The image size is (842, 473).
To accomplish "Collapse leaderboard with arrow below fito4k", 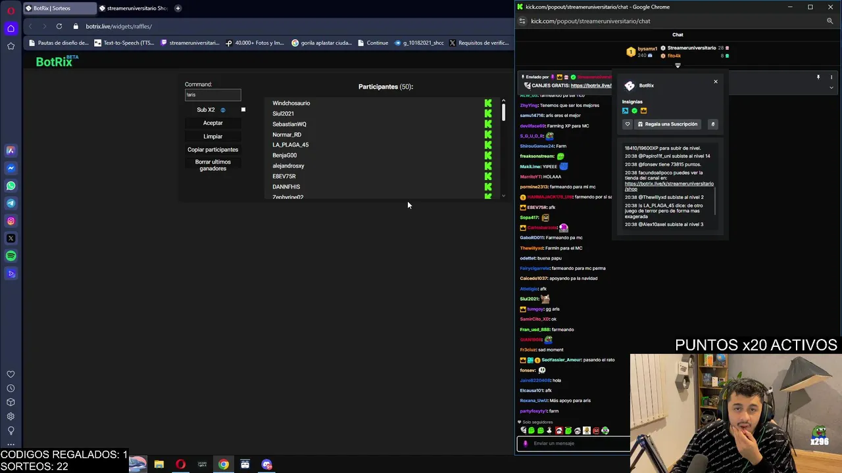I will pos(678,65).
